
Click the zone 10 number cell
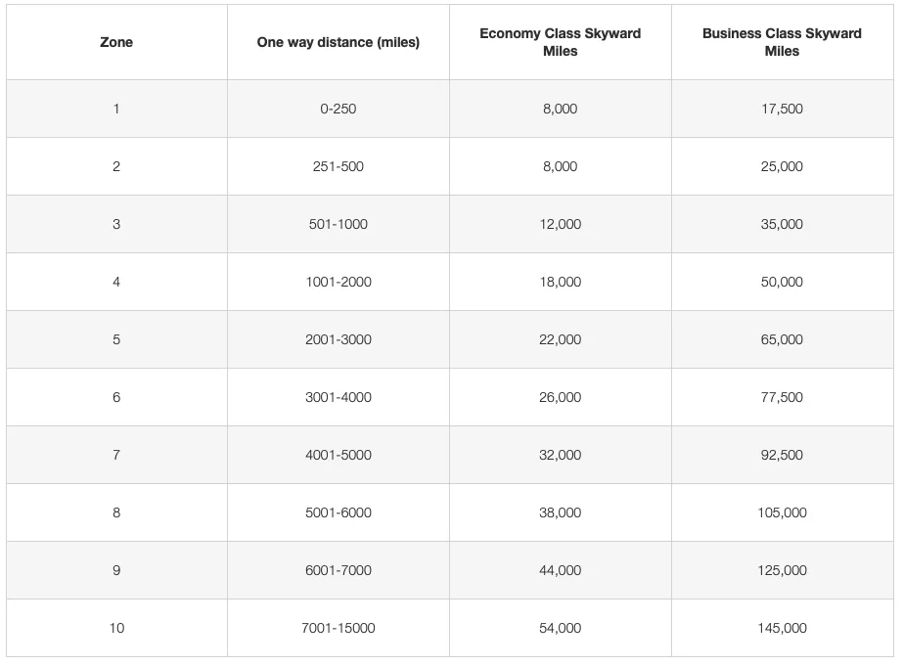(x=116, y=628)
